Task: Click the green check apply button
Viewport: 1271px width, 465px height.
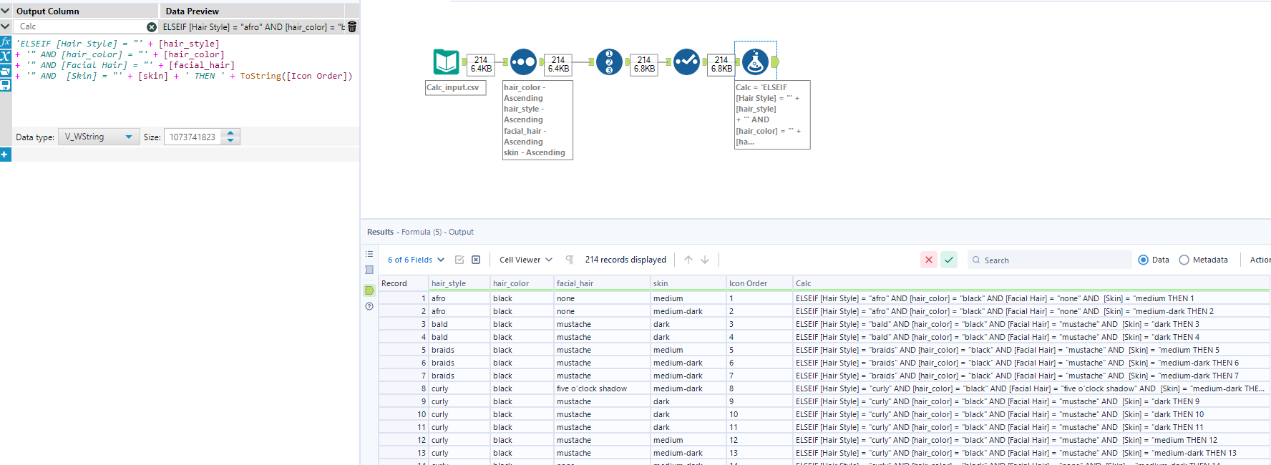Action: 949,260
